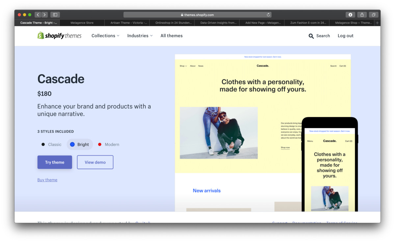Click the Search magnifier icon

pyautogui.click(x=311, y=36)
